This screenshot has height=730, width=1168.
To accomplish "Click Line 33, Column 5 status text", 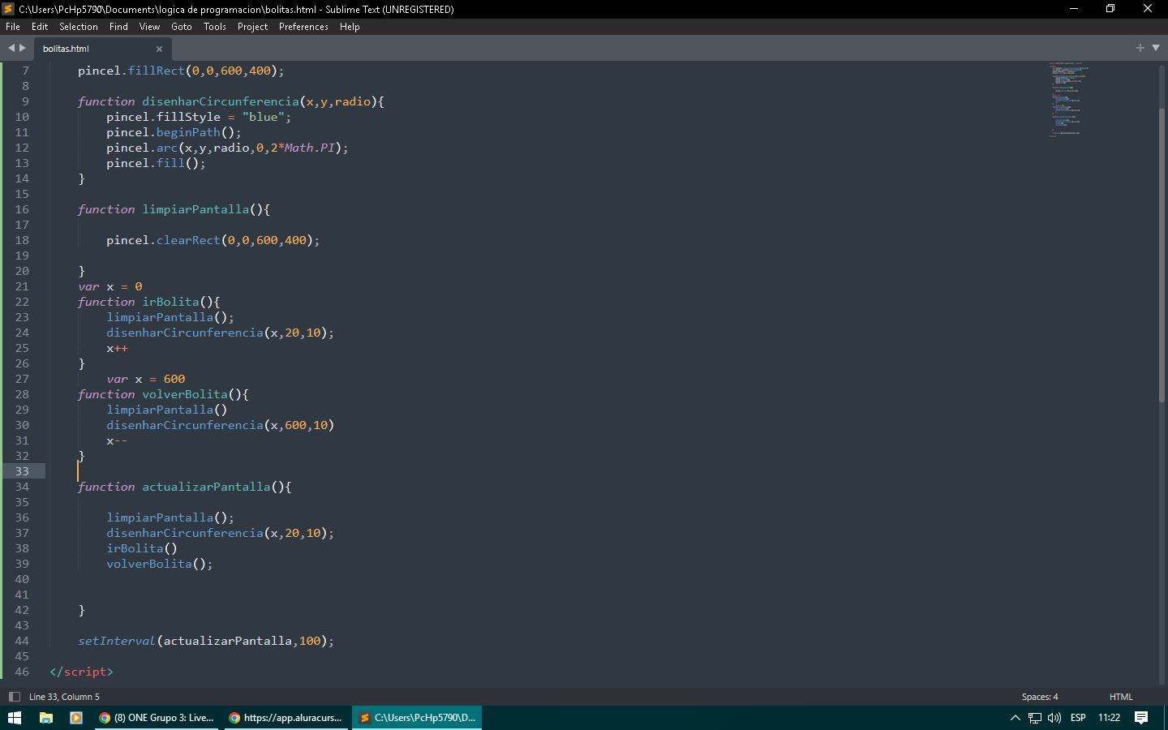I will coord(64,697).
